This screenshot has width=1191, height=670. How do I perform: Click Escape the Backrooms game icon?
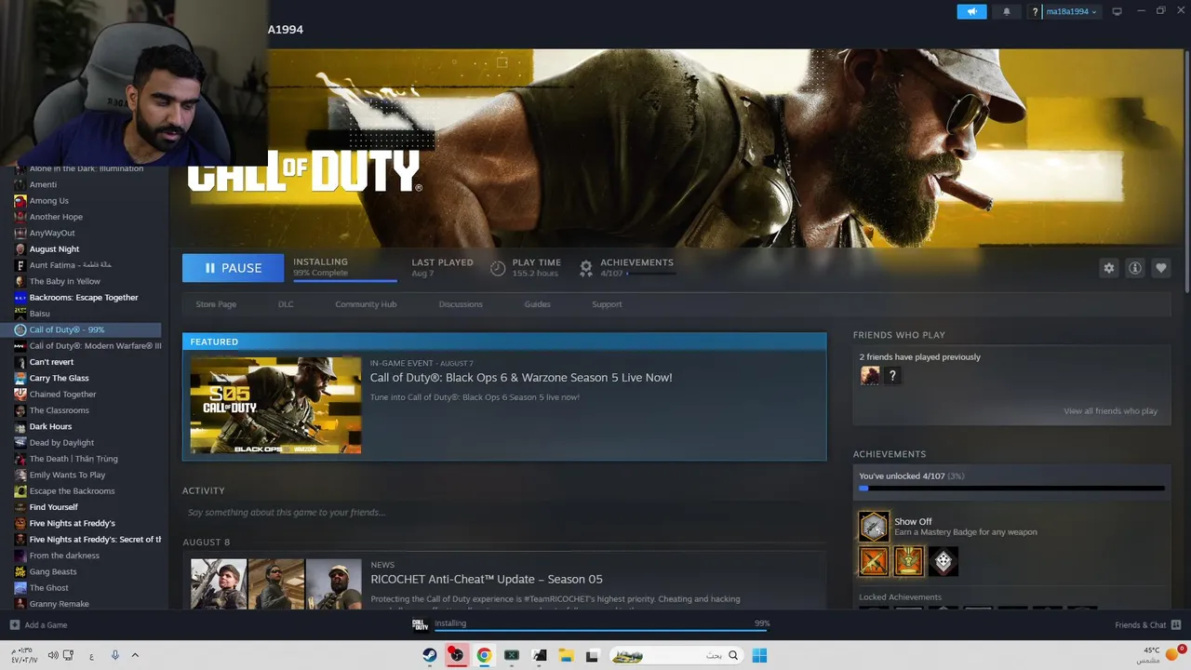pyautogui.click(x=20, y=491)
